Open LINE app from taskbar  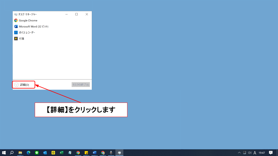click(37, 153)
